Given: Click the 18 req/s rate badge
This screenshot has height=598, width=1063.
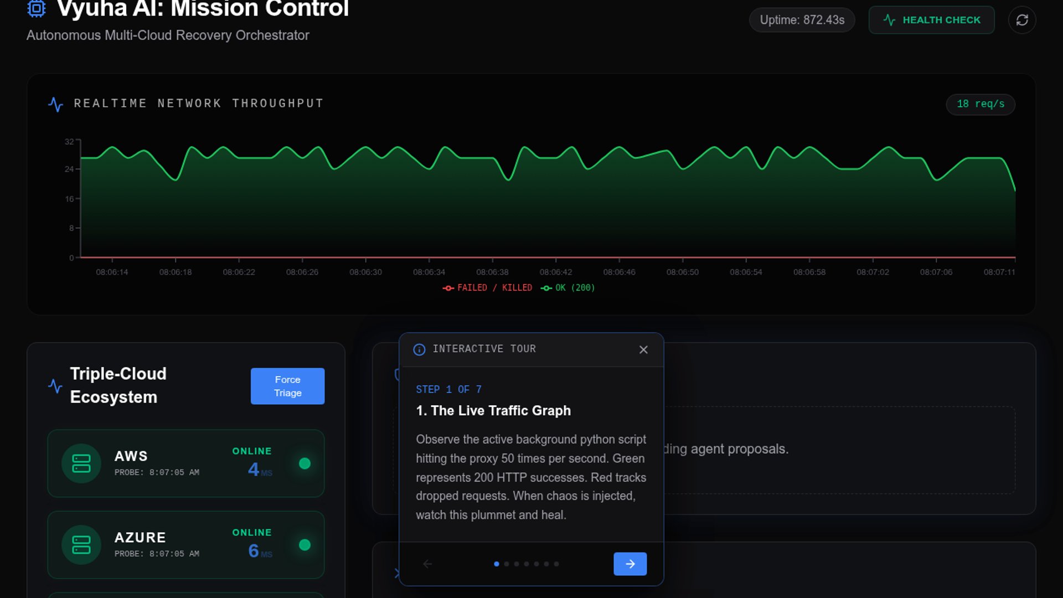Looking at the screenshot, I should pos(980,104).
